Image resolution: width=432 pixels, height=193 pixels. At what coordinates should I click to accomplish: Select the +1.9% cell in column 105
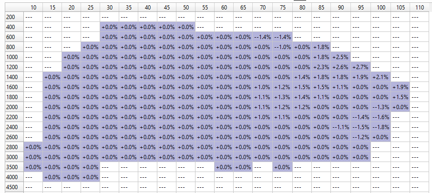(401, 87)
